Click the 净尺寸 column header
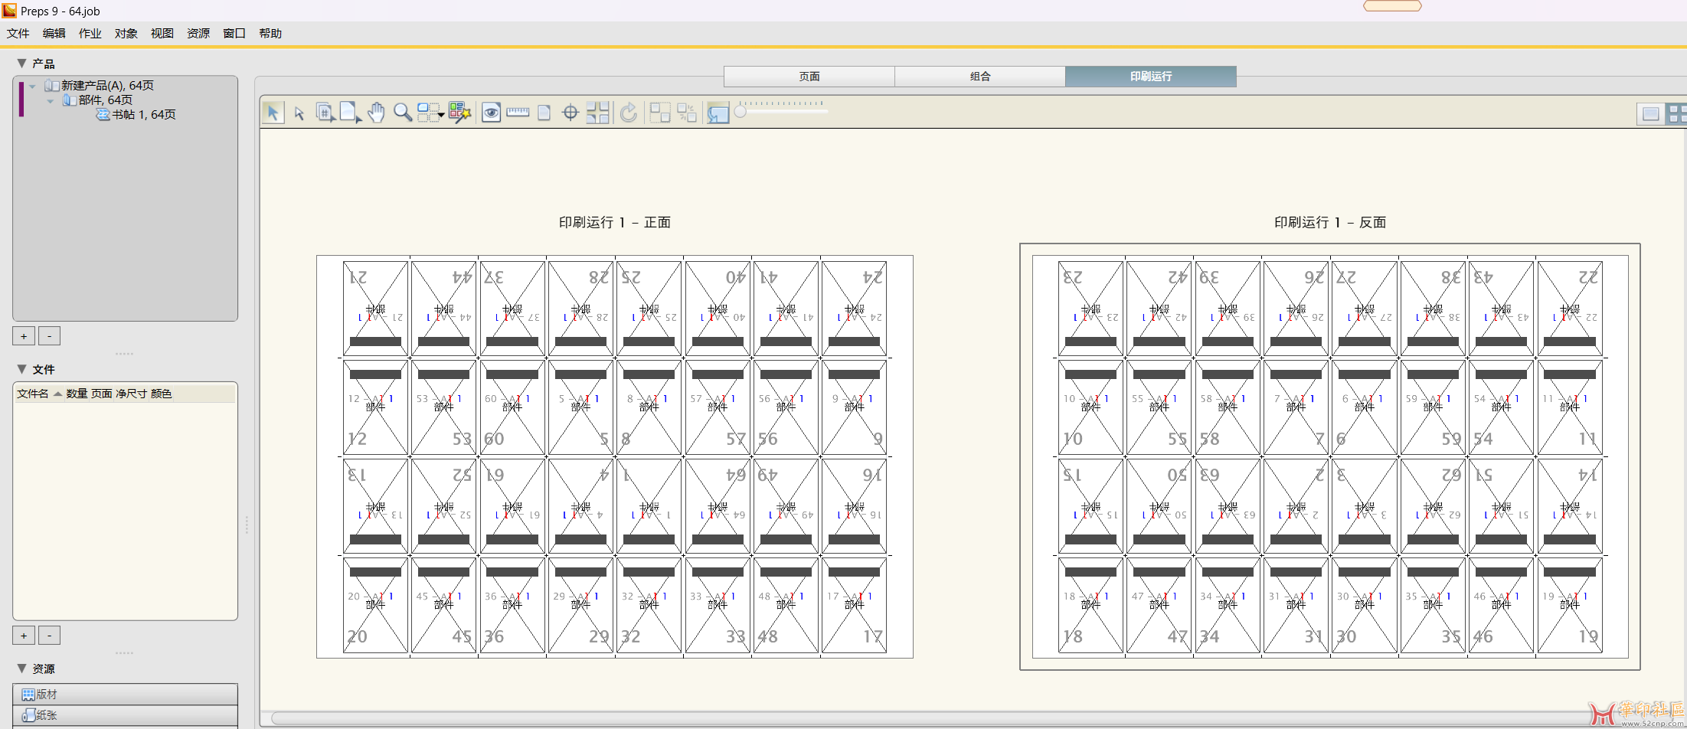This screenshot has width=1687, height=729. tap(131, 393)
